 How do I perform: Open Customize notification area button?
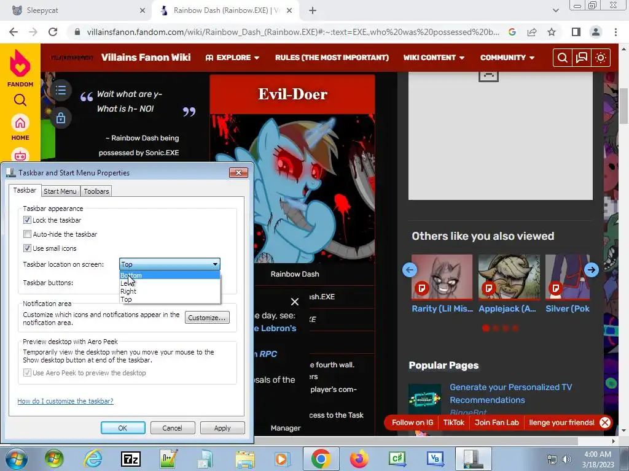point(207,318)
